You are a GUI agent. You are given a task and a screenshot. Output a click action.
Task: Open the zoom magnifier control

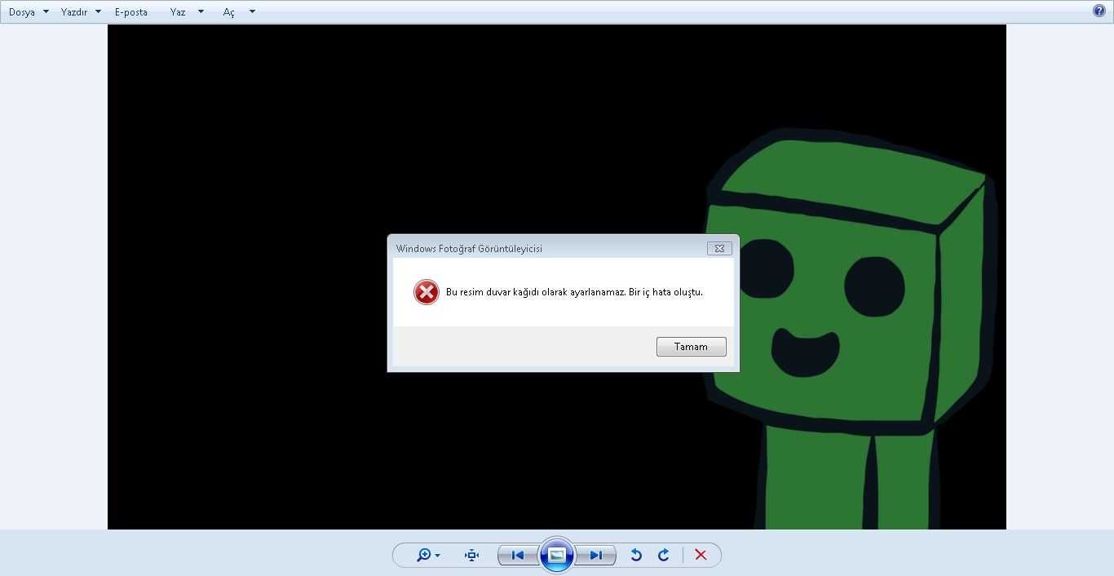coord(428,555)
